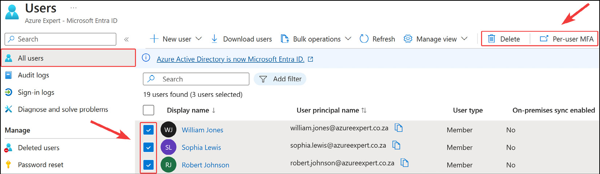Click william.jones@azureexpert.co.za text
600x174 pixels.
click(339, 128)
